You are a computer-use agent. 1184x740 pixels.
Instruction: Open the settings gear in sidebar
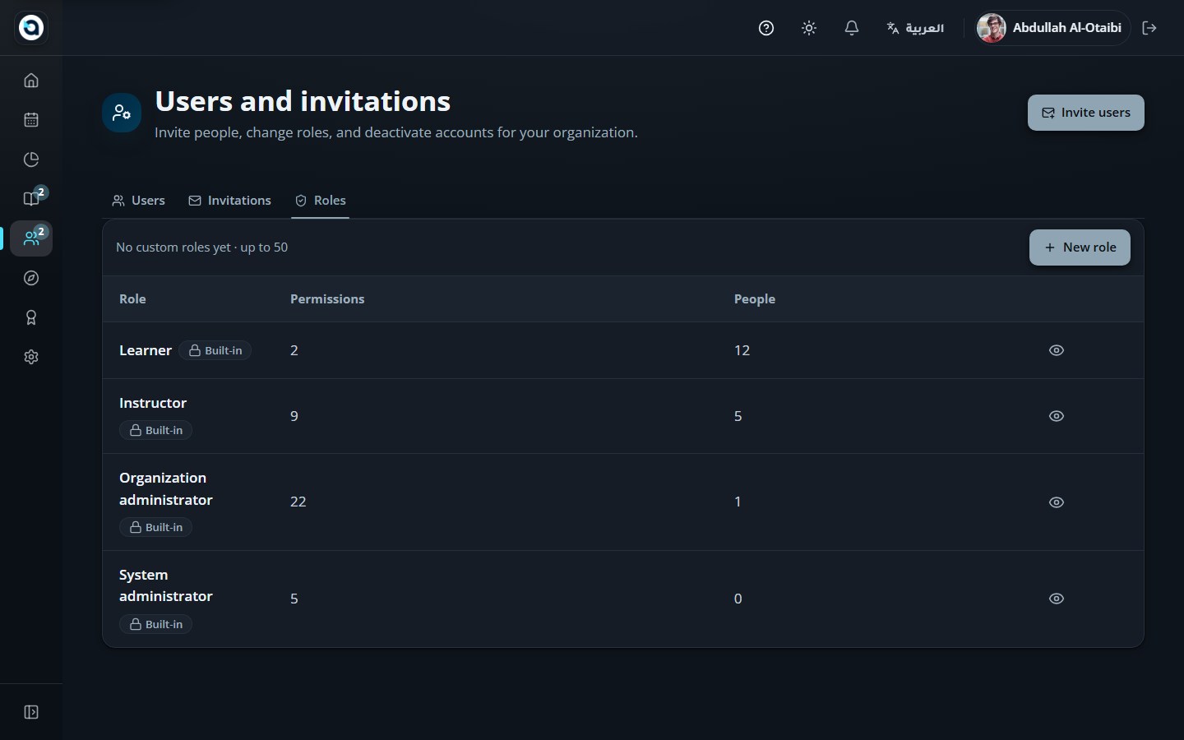(x=31, y=357)
